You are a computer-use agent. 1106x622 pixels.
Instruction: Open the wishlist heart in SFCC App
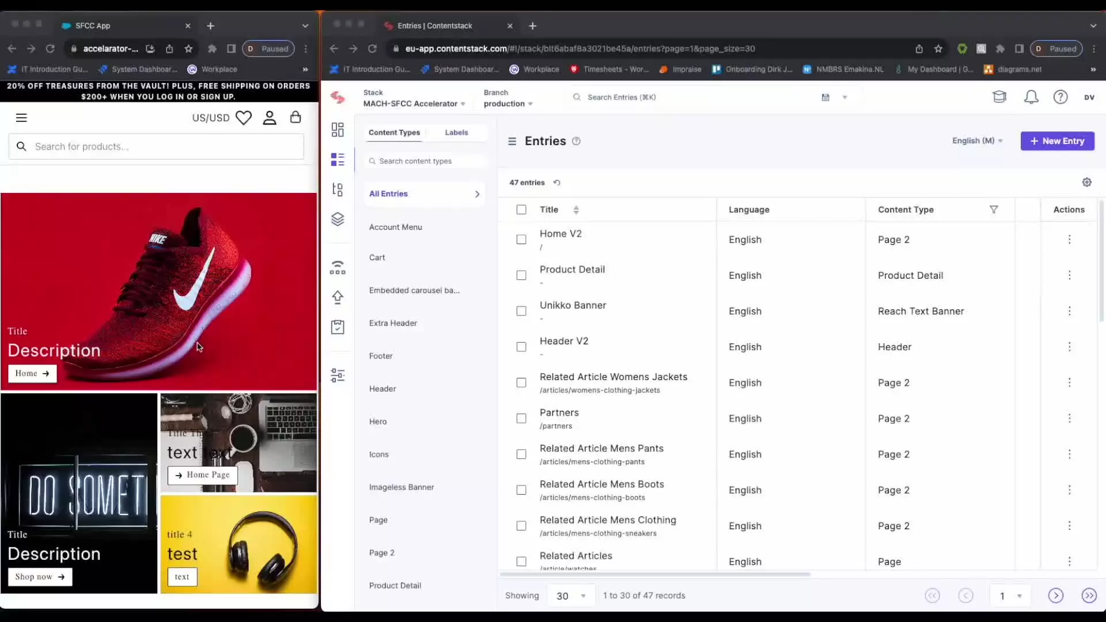[244, 117]
